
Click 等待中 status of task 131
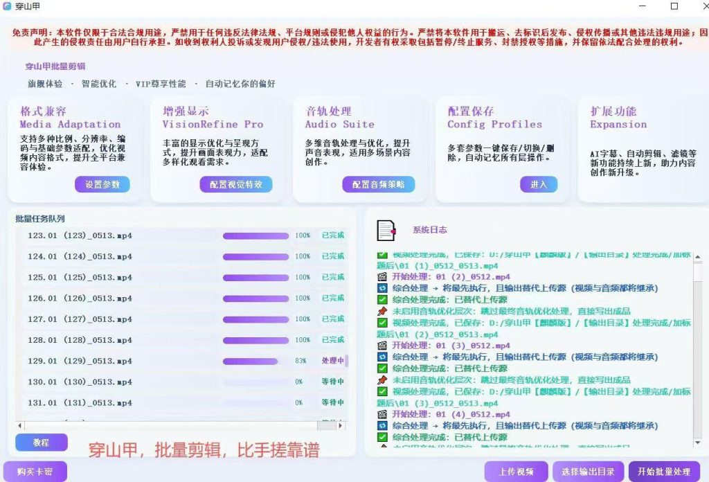[x=333, y=402]
